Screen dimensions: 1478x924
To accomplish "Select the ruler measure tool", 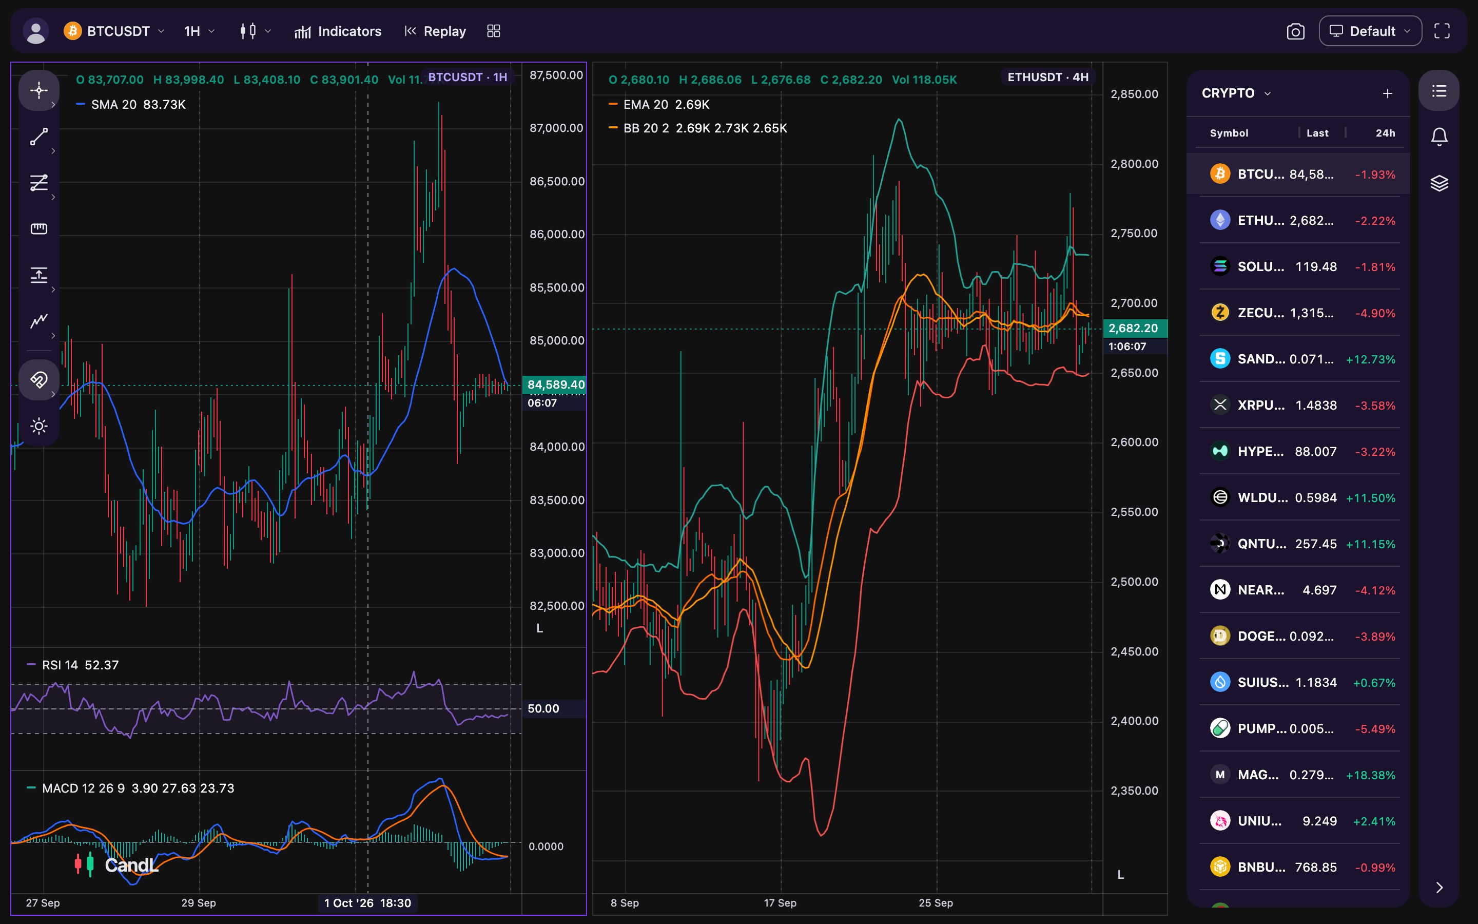I will [x=39, y=228].
